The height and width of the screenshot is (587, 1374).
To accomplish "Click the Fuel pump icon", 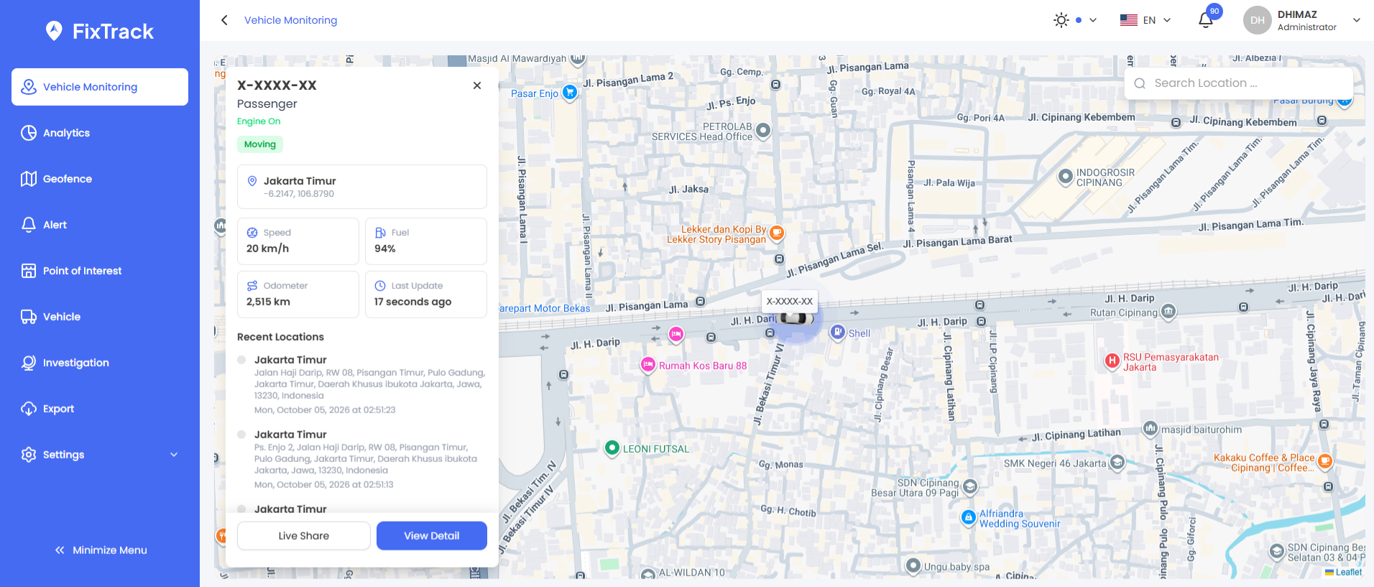I will coord(380,233).
